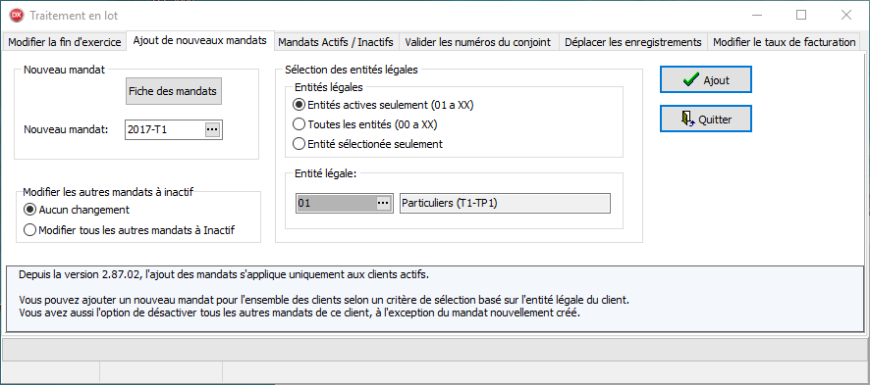Open the Déplacer les enregistrements tab
The width and height of the screenshot is (870, 385).
633,42
